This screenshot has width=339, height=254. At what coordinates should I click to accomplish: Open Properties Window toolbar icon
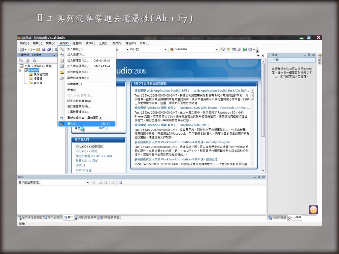(228, 50)
